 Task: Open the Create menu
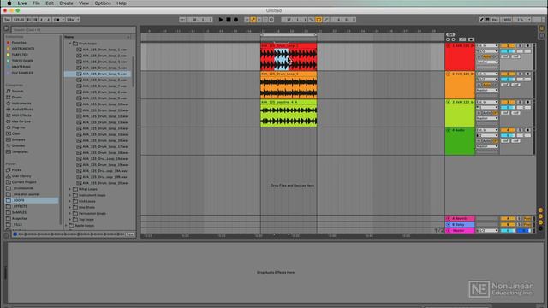point(66,3)
